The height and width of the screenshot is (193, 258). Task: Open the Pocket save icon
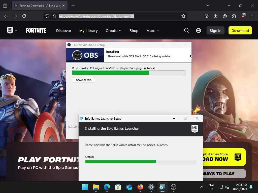tap(207, 16)
